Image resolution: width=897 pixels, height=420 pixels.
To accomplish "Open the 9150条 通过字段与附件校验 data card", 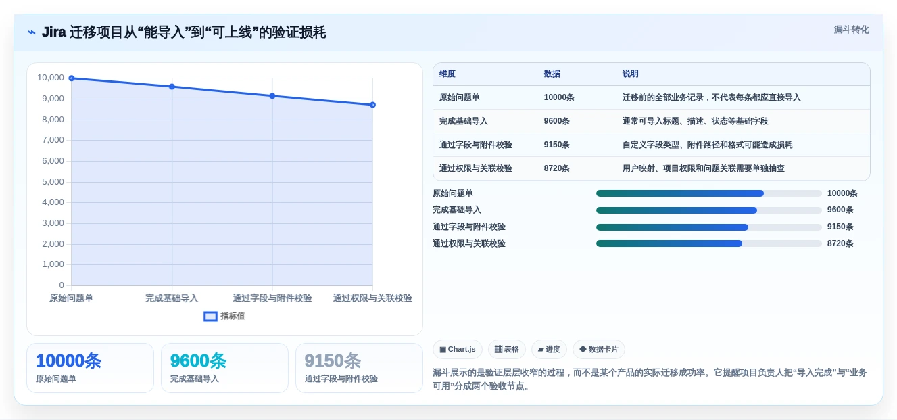I will click(x=359, y=368).
